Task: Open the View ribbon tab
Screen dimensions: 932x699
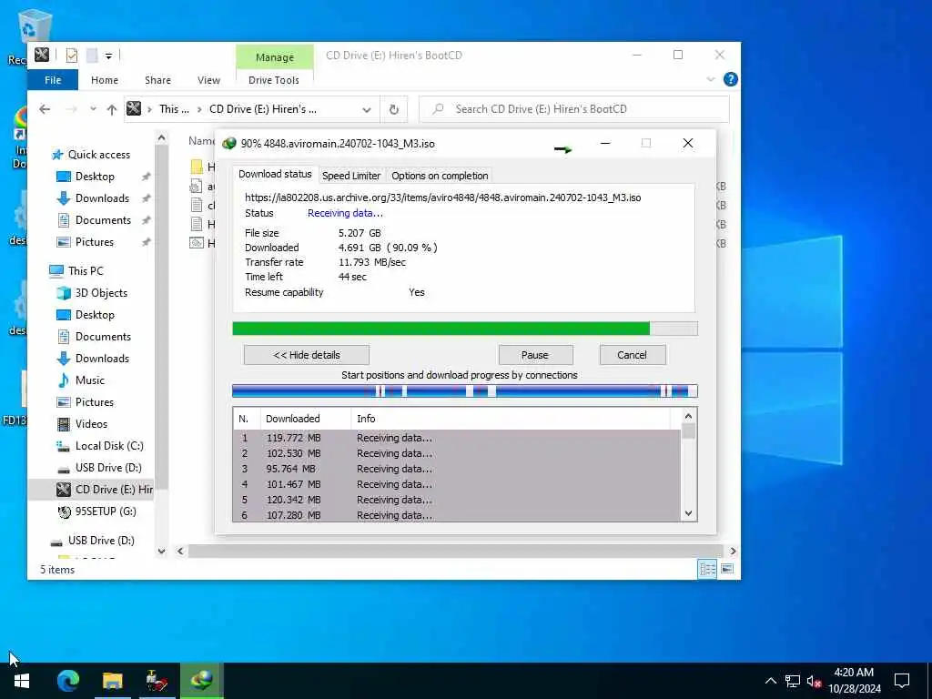Action: pos(208,80)
